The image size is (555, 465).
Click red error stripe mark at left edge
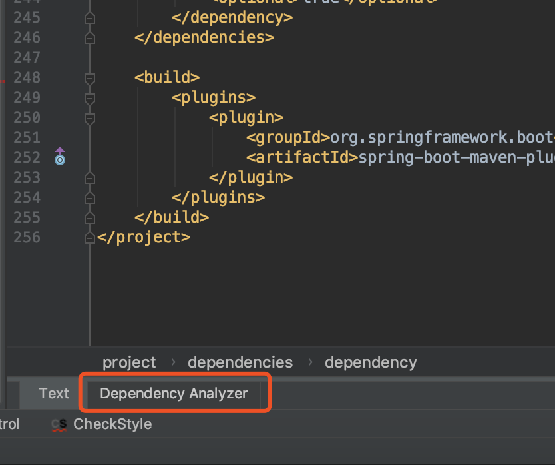pos(3,81)
